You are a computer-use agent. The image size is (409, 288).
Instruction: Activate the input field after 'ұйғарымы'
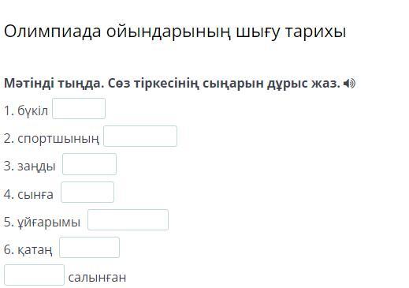(x=128, y=219)
